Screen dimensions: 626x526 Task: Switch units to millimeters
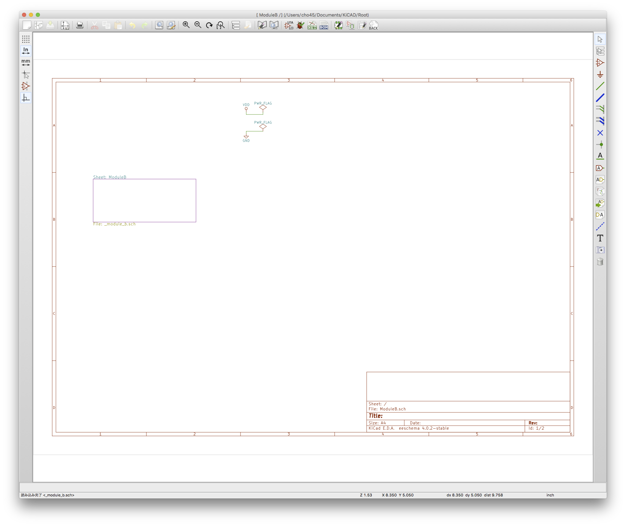point(26,63)
